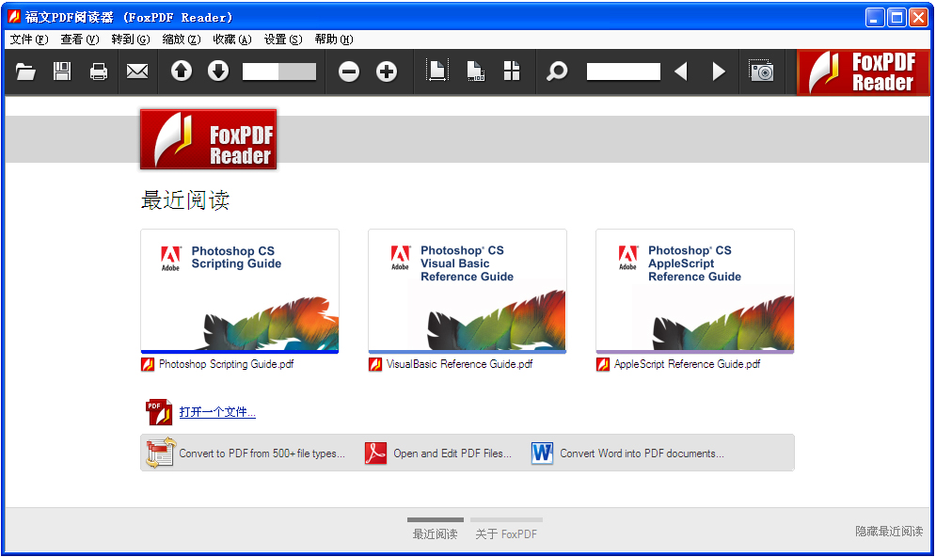Click Convert Word into PDF documents link
The height and width of the screenshot is (557, 936).
[x=642, y=454]
